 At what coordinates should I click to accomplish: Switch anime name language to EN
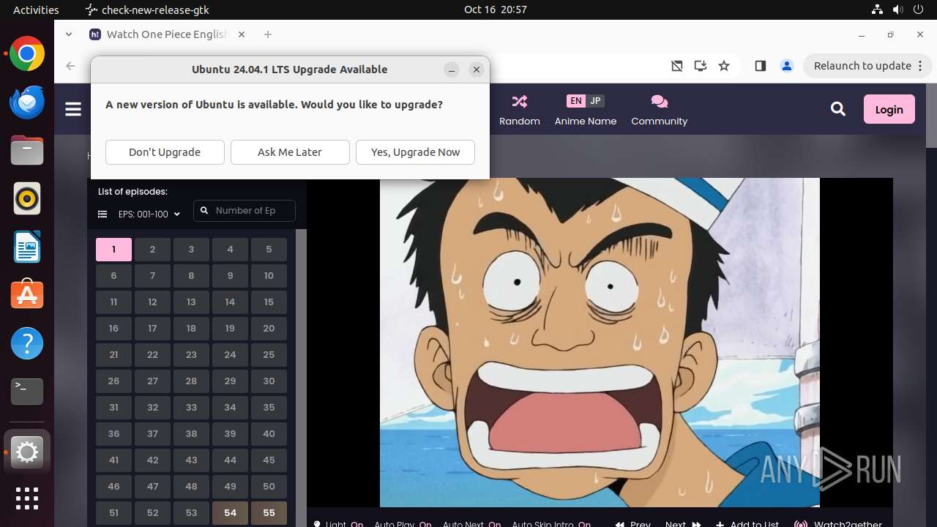576,101
